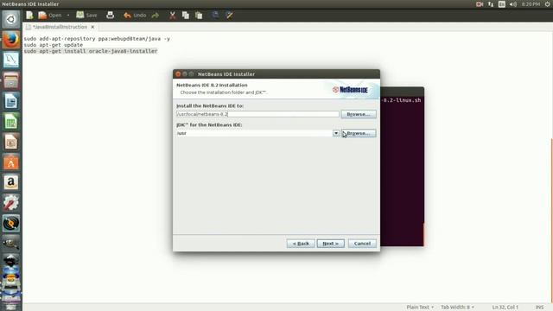The height and width of the screenshot is (311, 553).
Task: Close the NetBeans IDE Installer window
Action: tap(178, 74)
